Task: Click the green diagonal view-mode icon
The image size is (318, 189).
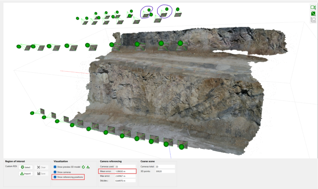Action: pyautogui.click(x=313, y=14)
